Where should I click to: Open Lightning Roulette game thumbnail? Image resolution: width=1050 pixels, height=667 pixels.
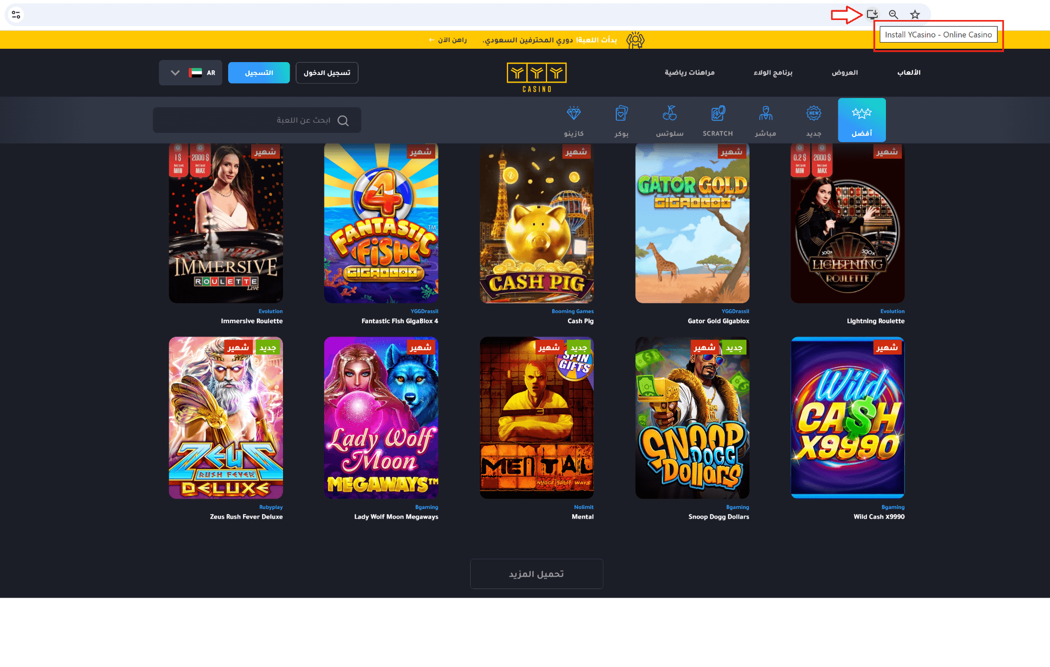(847, 223)
